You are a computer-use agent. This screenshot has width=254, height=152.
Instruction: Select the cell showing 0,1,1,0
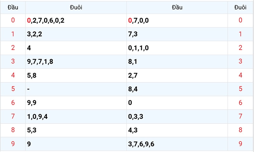pyautogui.click(x=177, y=48)
